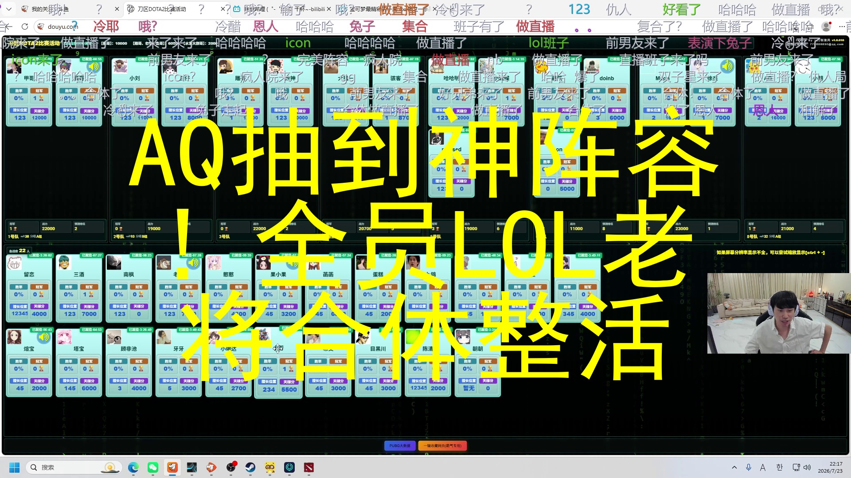Image resolution: width=851 pixels, height=478 pixels.
Task: Select the player name 塔宝
Action: 79,349
